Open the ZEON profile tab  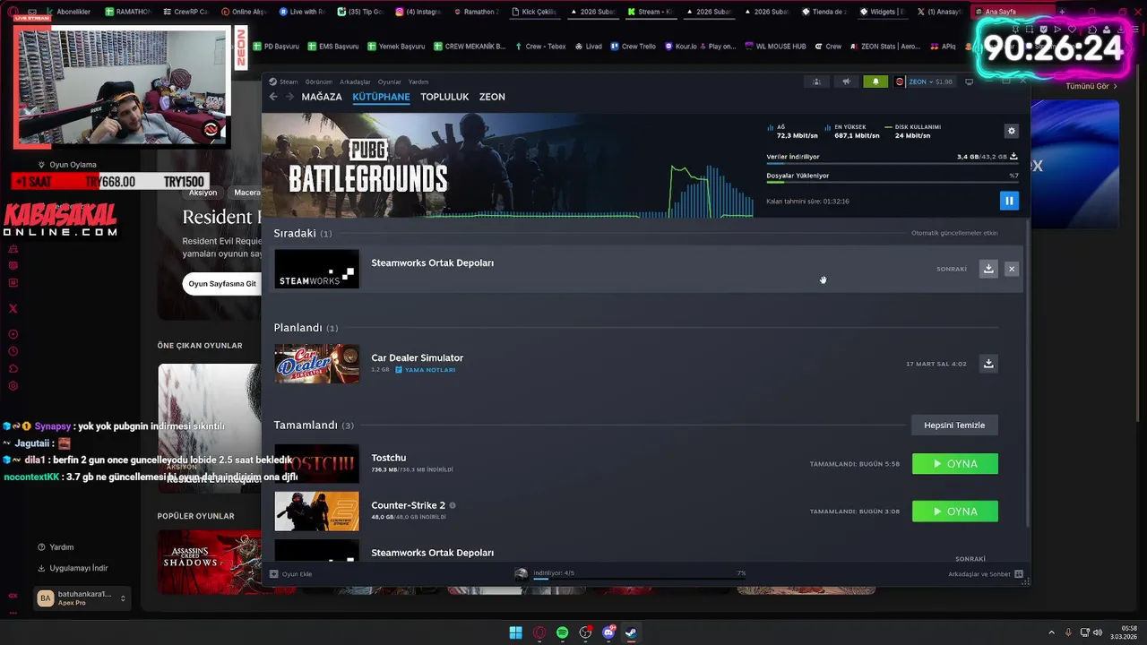point(492,97)
